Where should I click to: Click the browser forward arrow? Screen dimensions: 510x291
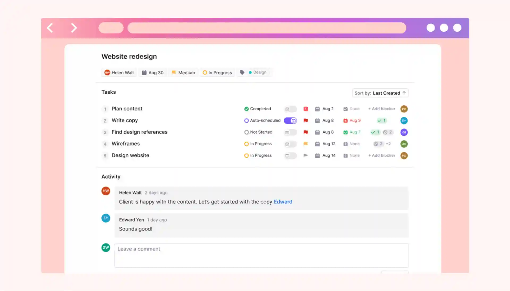coord(74,28)
